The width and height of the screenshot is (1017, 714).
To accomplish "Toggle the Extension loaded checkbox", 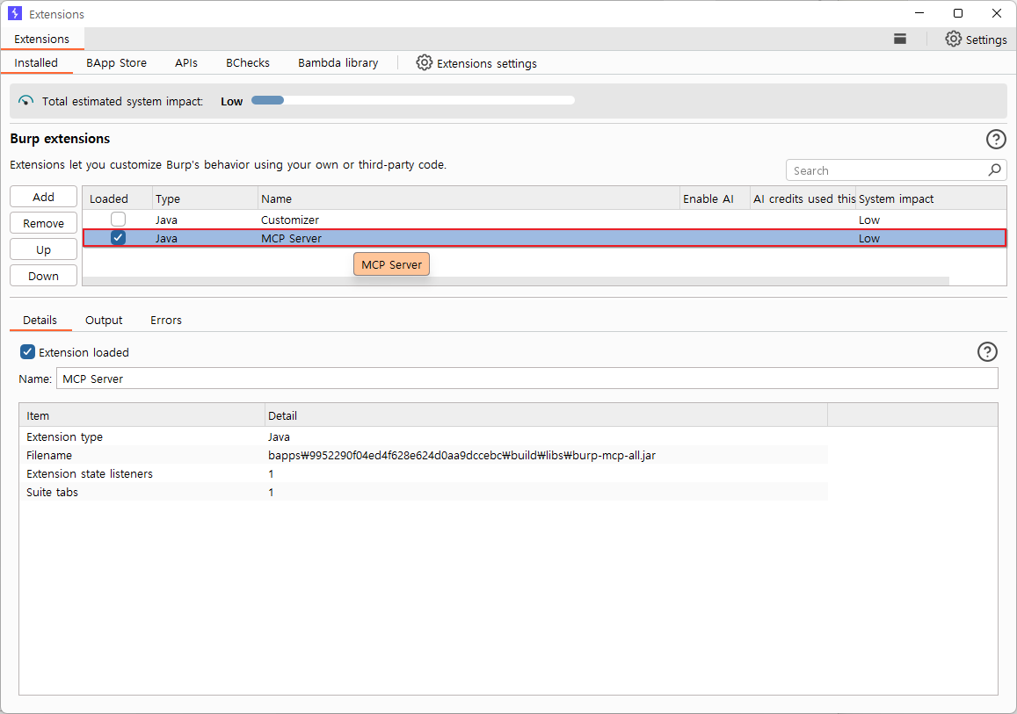I will point(27,352).
